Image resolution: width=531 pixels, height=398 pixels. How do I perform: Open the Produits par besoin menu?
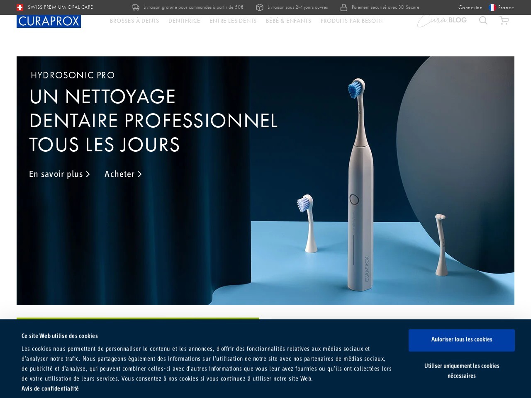351,21
